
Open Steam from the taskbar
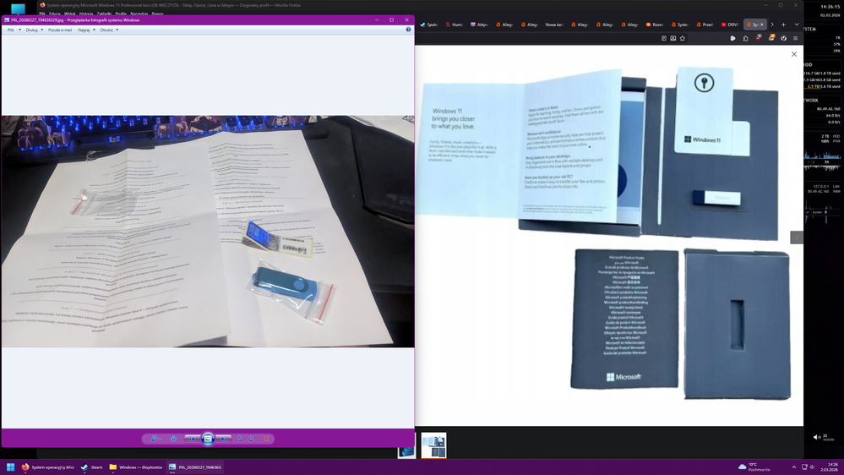(x=91, y=467)
